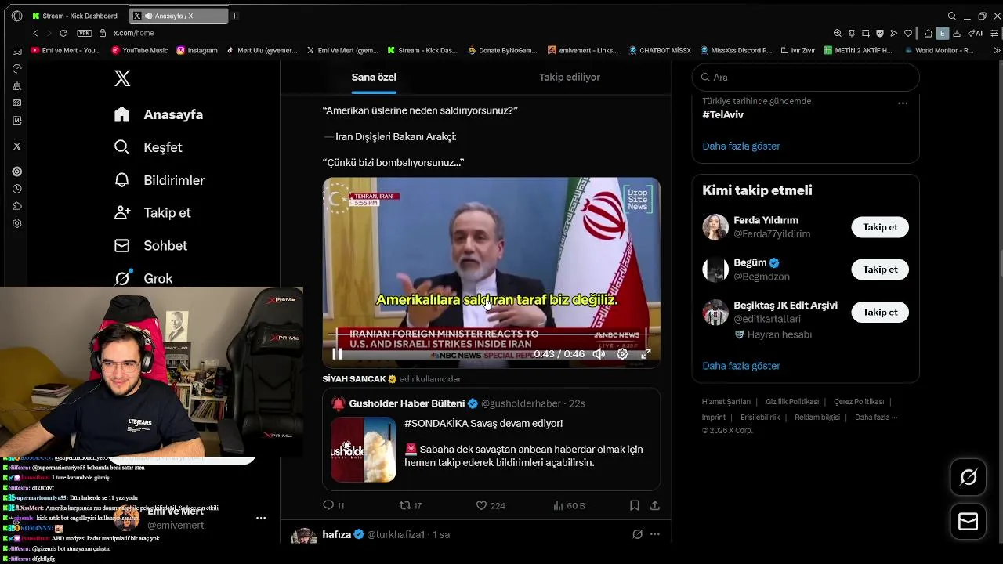The width and height of the screenshot is (1003, 564).
Task: Open Opera easy setup sliders icon
Action: [x=995, y=33]
